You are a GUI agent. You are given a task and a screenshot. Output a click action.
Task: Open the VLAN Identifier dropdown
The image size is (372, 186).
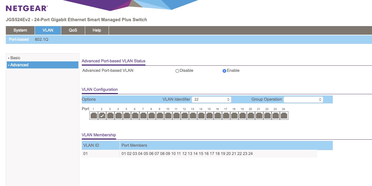211,99
